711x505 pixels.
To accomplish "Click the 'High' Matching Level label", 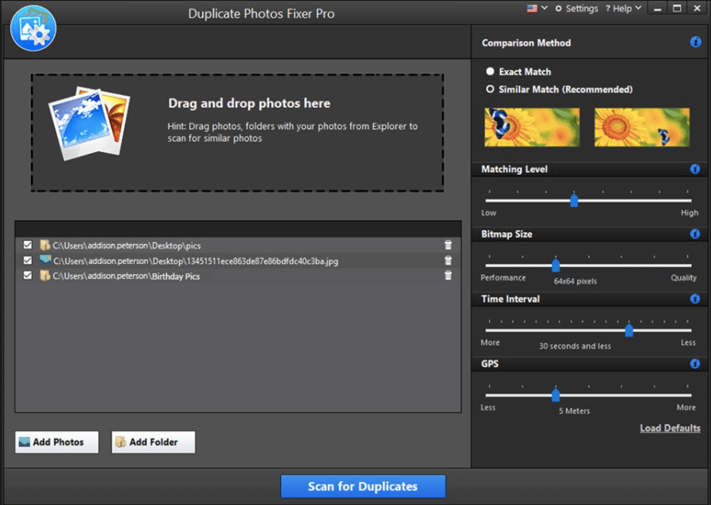I will coord(689,213).
